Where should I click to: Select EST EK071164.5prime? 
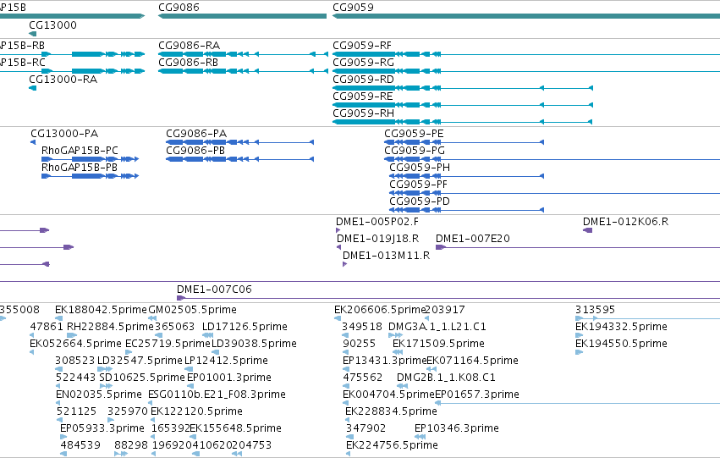(472, 361)
